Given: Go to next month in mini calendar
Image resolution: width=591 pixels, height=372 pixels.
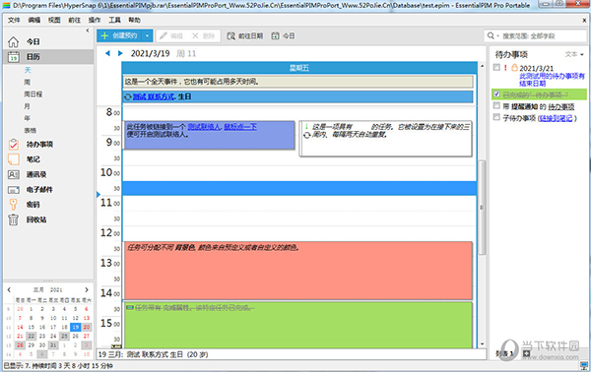Looking at the screenshot, I should point(87,289).
